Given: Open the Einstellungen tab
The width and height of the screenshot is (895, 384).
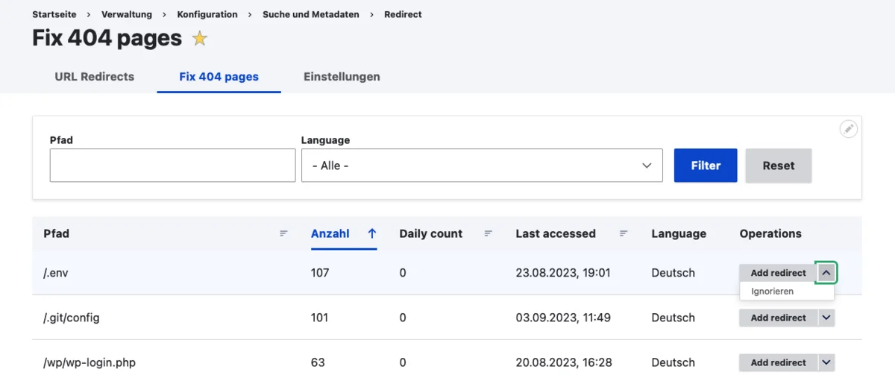Looking at the screenshot, I should pyautogui.click(x=342, y=76).
